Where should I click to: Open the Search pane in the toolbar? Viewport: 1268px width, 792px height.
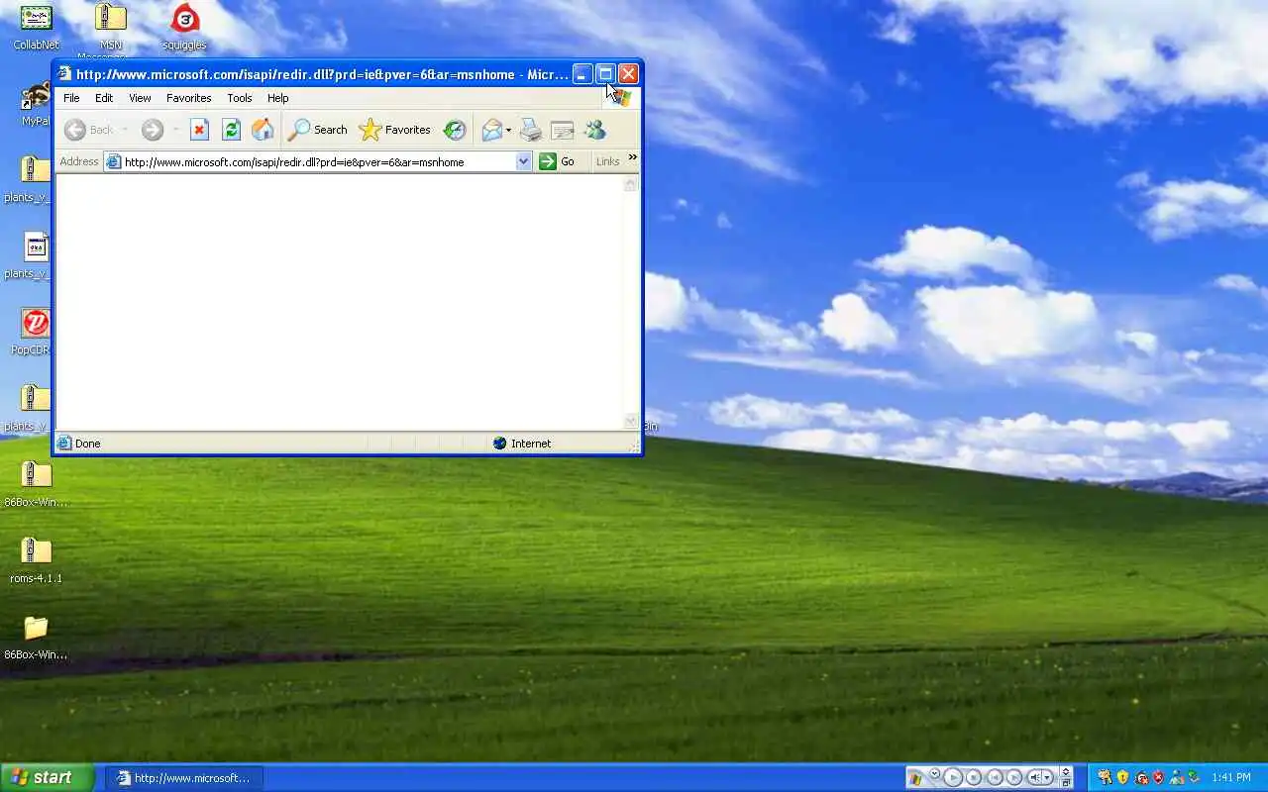318,130
